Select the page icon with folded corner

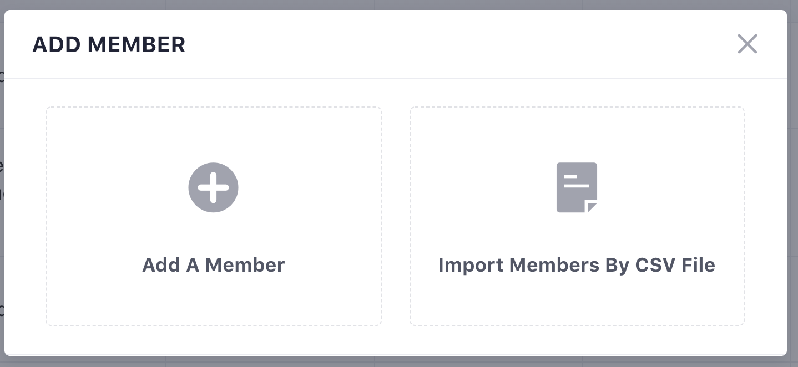pyautogui.click(x=577, y=187)
